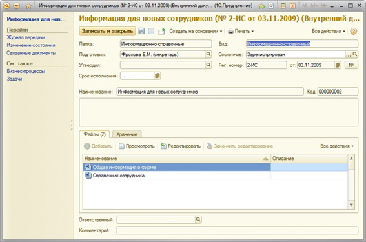
Task: Open calculator icon in title bar
Action: tap(283, 6)
